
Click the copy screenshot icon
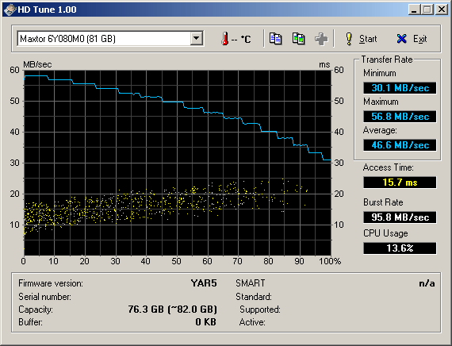298,39
